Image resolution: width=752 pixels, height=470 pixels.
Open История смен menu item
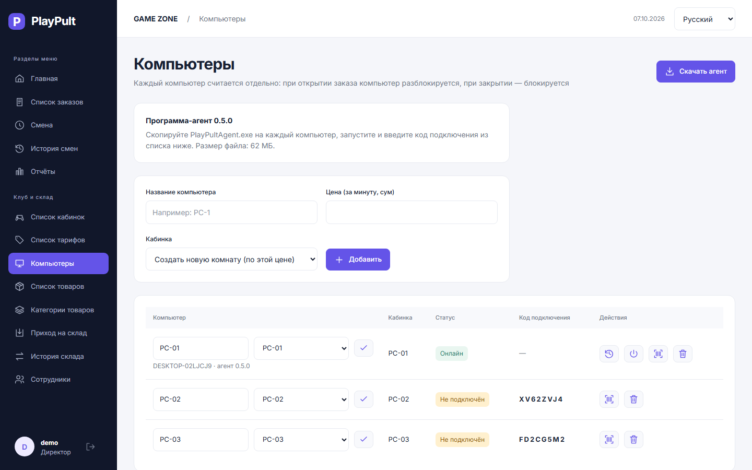click(x=58, y=148)
